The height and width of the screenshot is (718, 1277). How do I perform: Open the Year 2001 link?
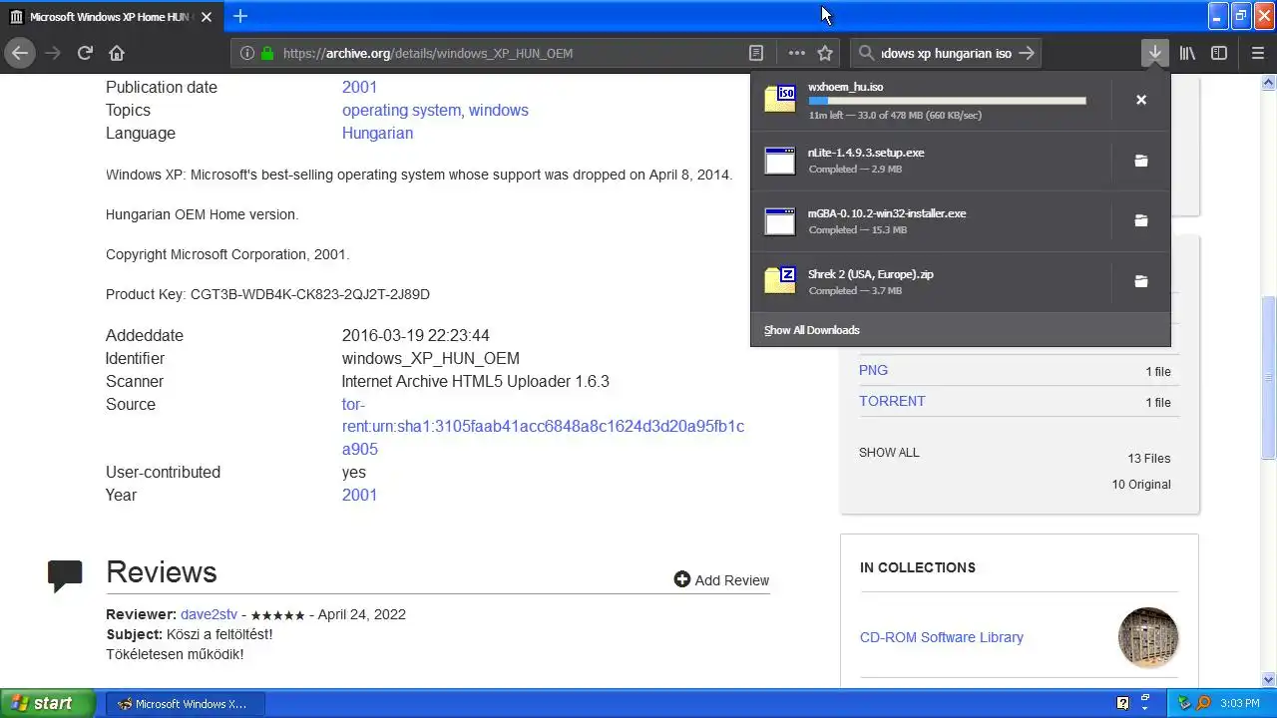coord(359,495)
